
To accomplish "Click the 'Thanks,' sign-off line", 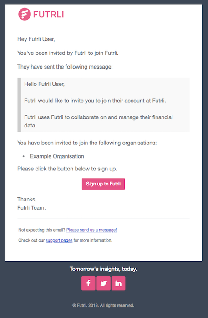I will pos(27,200).
